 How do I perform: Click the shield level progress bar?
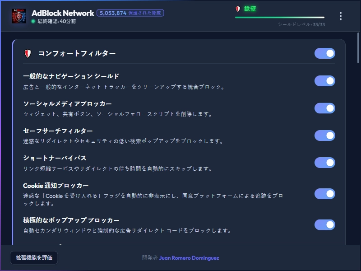280,17
